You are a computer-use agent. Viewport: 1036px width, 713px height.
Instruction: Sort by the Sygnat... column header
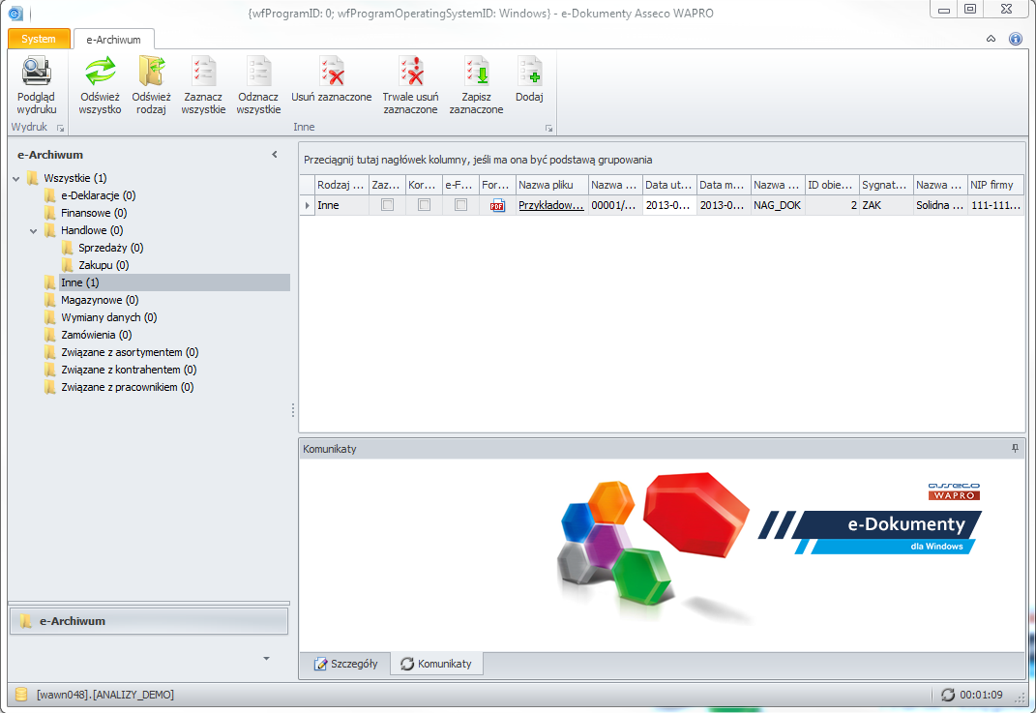click(x=886, y=185)
